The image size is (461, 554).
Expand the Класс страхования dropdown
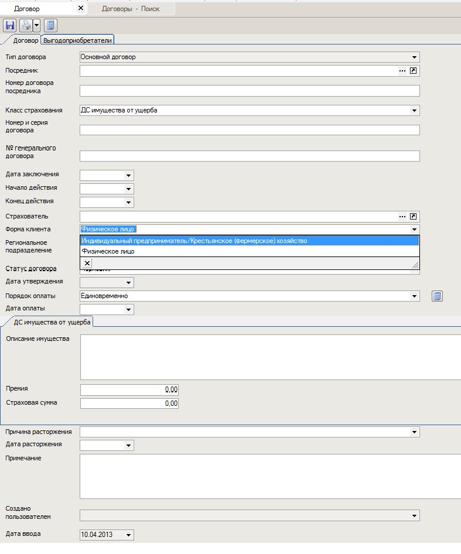click(x=414, y=111)
